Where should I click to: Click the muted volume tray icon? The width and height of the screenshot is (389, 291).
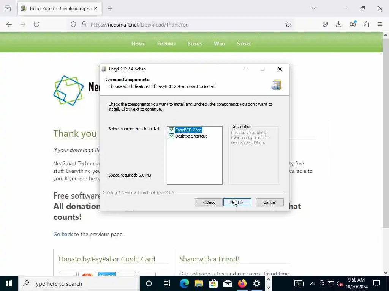tap(340, 283)
